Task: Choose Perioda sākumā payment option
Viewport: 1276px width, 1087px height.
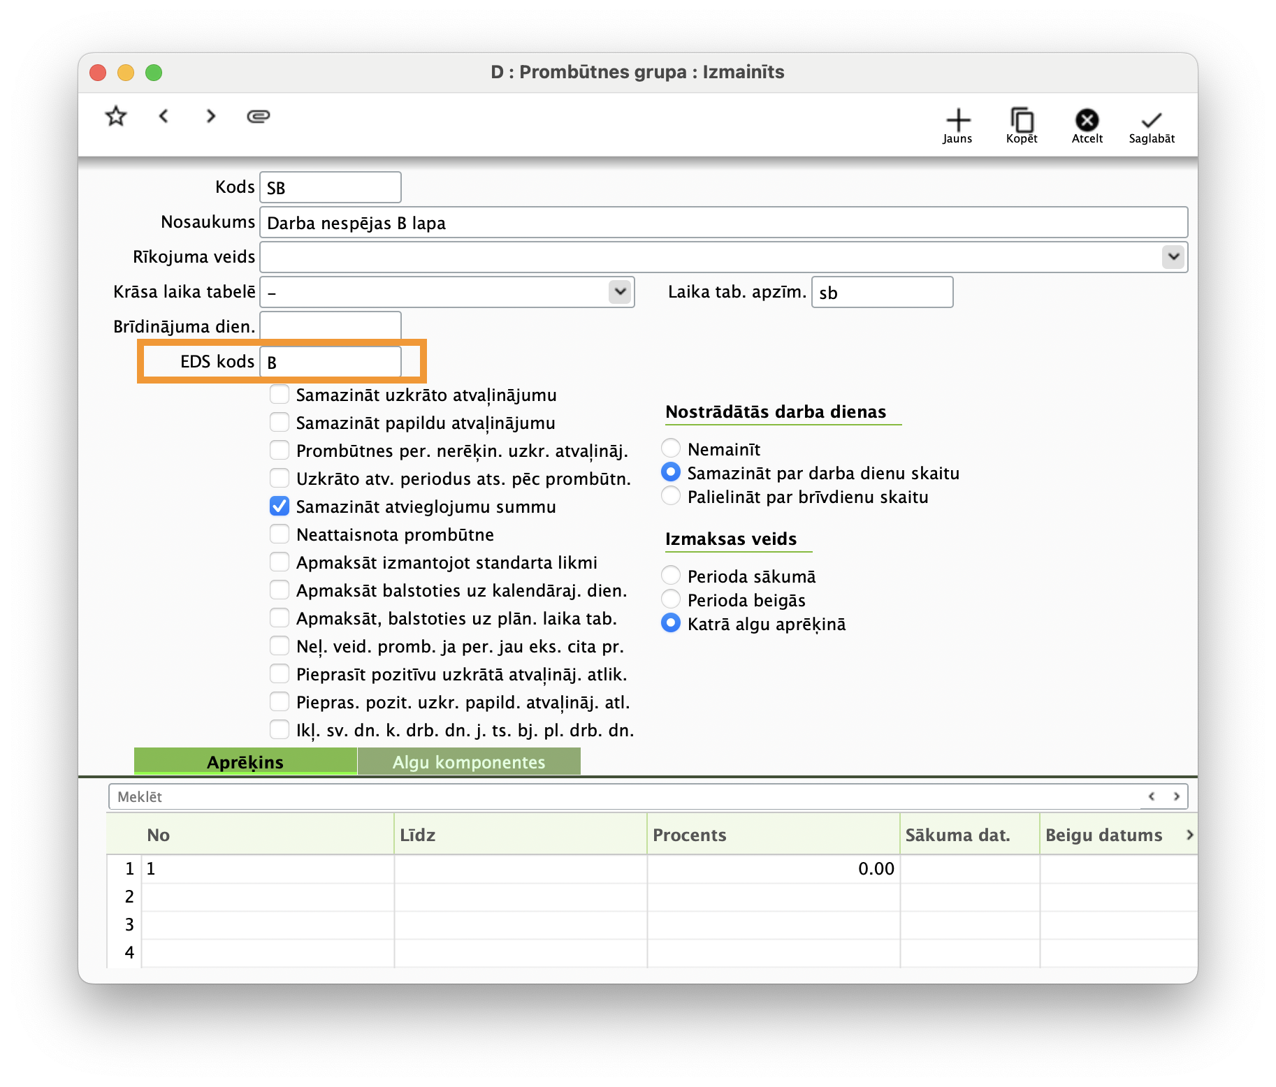Action: (671, 576)
